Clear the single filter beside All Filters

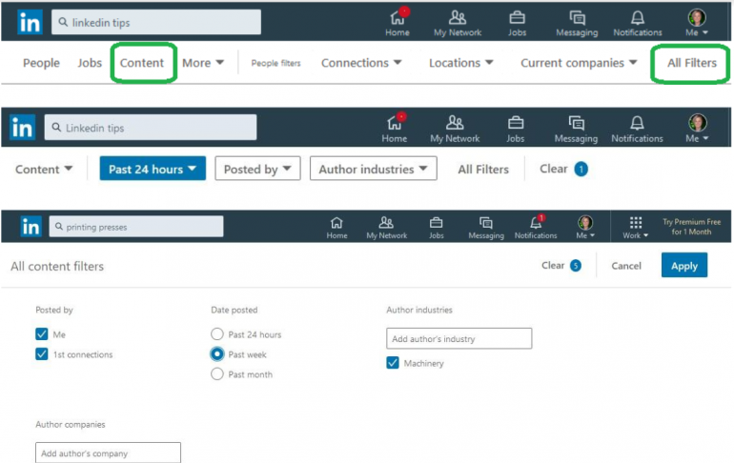tap(563, 169)
